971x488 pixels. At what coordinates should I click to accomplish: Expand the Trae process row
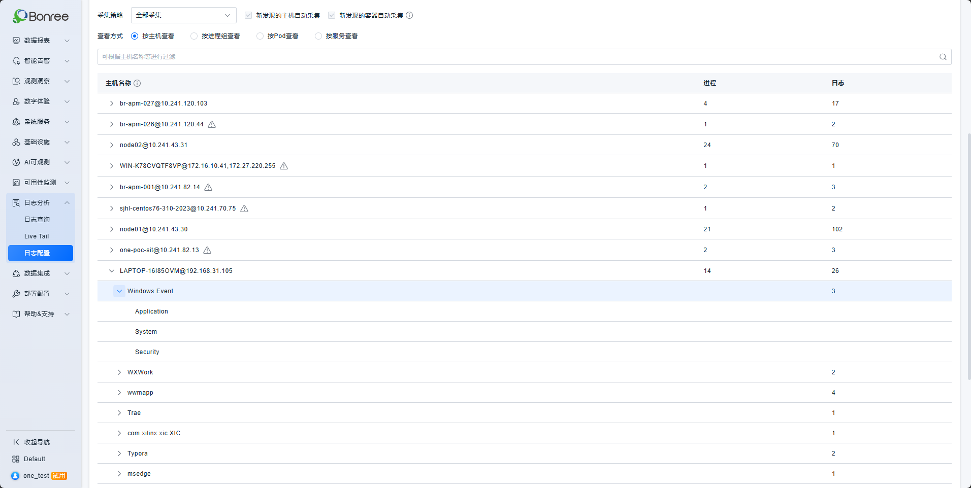pyautogui.click(x=119, y=413)
